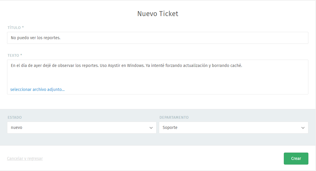
Task: Click the ESTADO label
Action: [x=15, y=118]
